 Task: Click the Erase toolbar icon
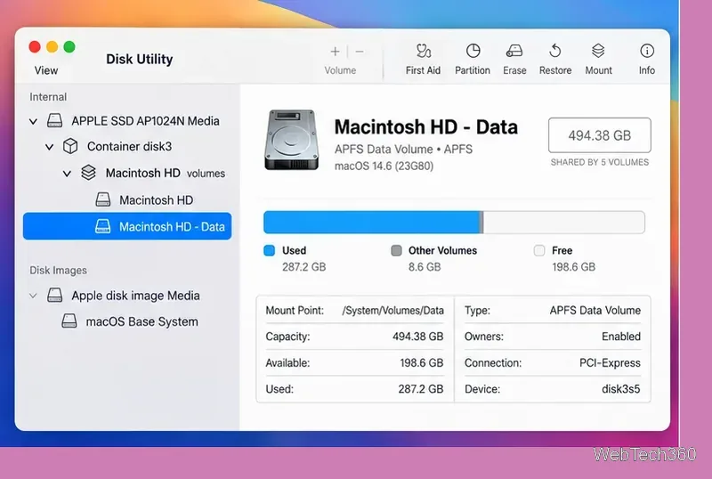pos(514,51)
